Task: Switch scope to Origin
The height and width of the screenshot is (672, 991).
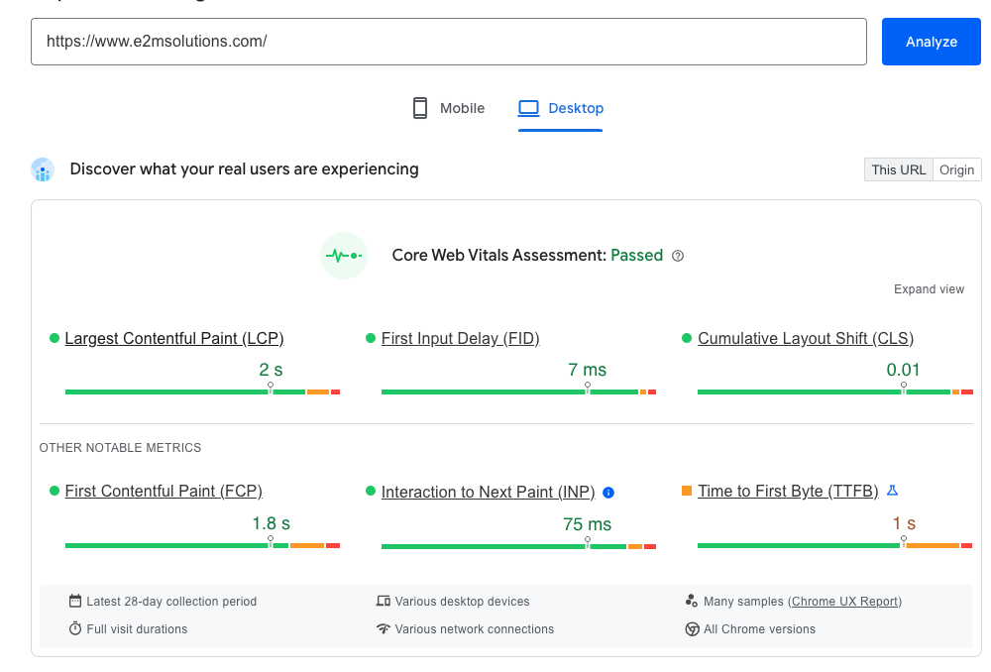Action: [x=956, y=168]
